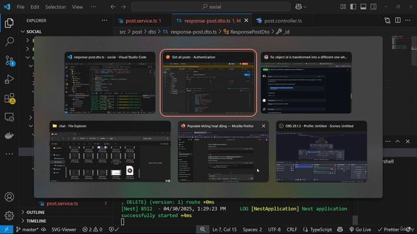Show additional activity bar views
Viewport: 417px width, 234px height.
tap(9, 154)
